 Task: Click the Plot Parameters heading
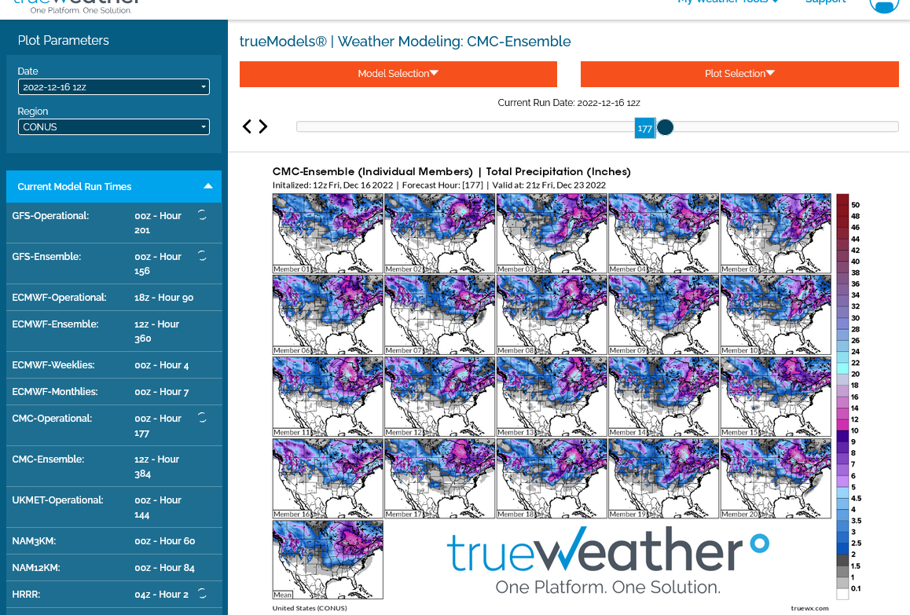[x=63, y=41]
